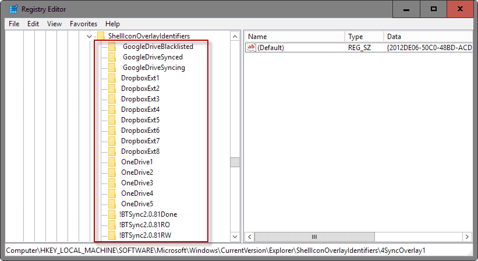This screenshot has width=478, height=261.
Task: Select the (Default) value entry
Action: [x=271, y=48]
